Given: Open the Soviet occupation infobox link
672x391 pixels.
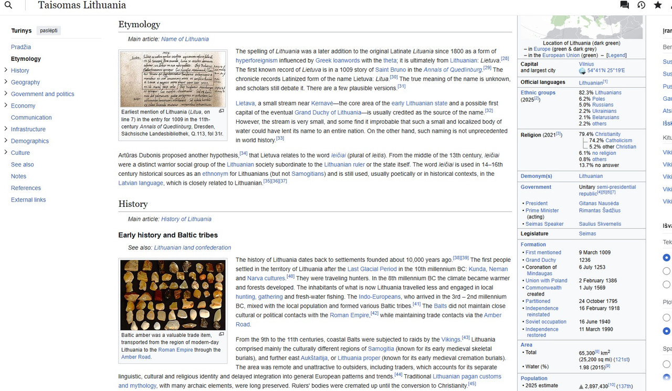Looking at the screenshot, I should 546,322.
